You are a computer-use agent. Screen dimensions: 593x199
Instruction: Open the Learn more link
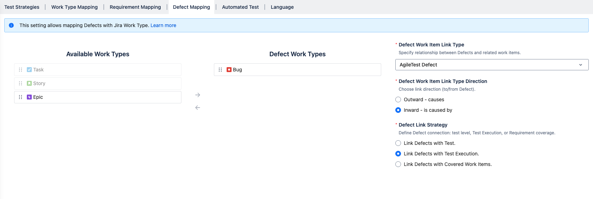pos(163,25)
